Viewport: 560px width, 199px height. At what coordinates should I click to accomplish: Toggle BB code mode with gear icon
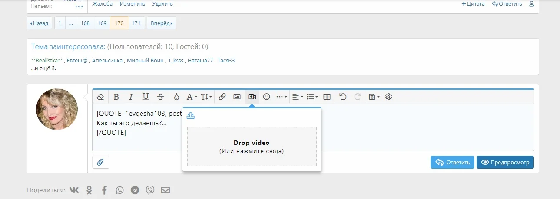(x=389, y=97)
